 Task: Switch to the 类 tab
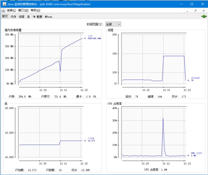pos(28,17)
